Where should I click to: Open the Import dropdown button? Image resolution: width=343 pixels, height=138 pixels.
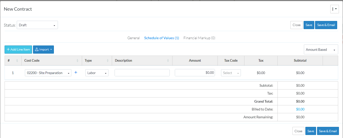pos(43,50)
